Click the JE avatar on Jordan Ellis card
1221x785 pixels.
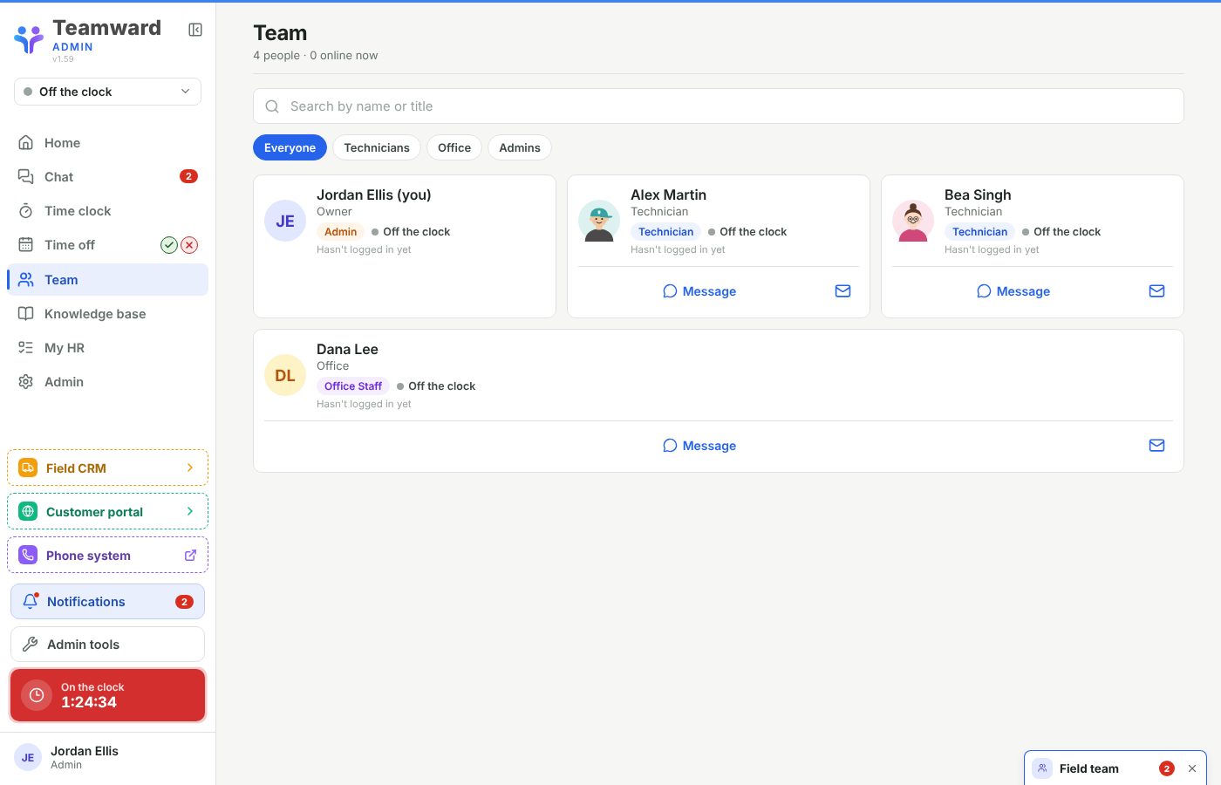click(285, 221)
